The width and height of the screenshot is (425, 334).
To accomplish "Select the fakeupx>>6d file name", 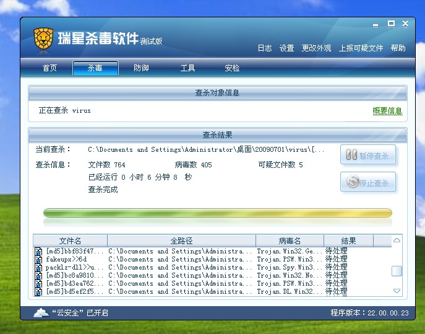I will click(x=66, y=259).
